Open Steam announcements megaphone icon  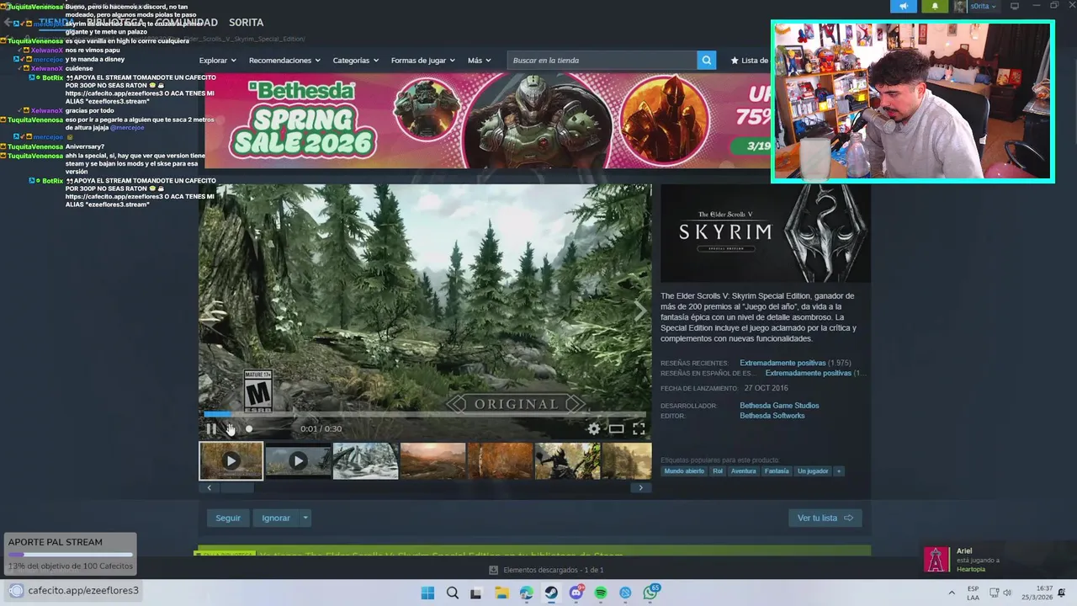point(904,6)
